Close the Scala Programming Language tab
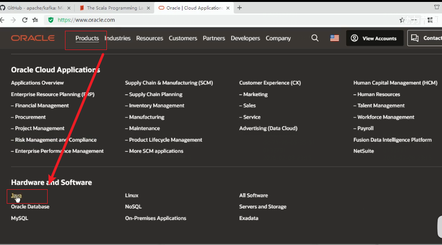The height and width of the screenshot is (245, 442). click(148, 8)
